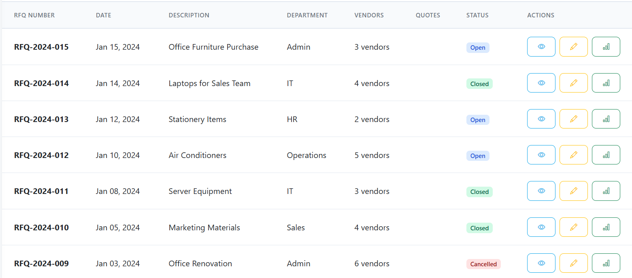632x278 pixels.
Task: Click the Server Equipment description
Action: point(200,191)
